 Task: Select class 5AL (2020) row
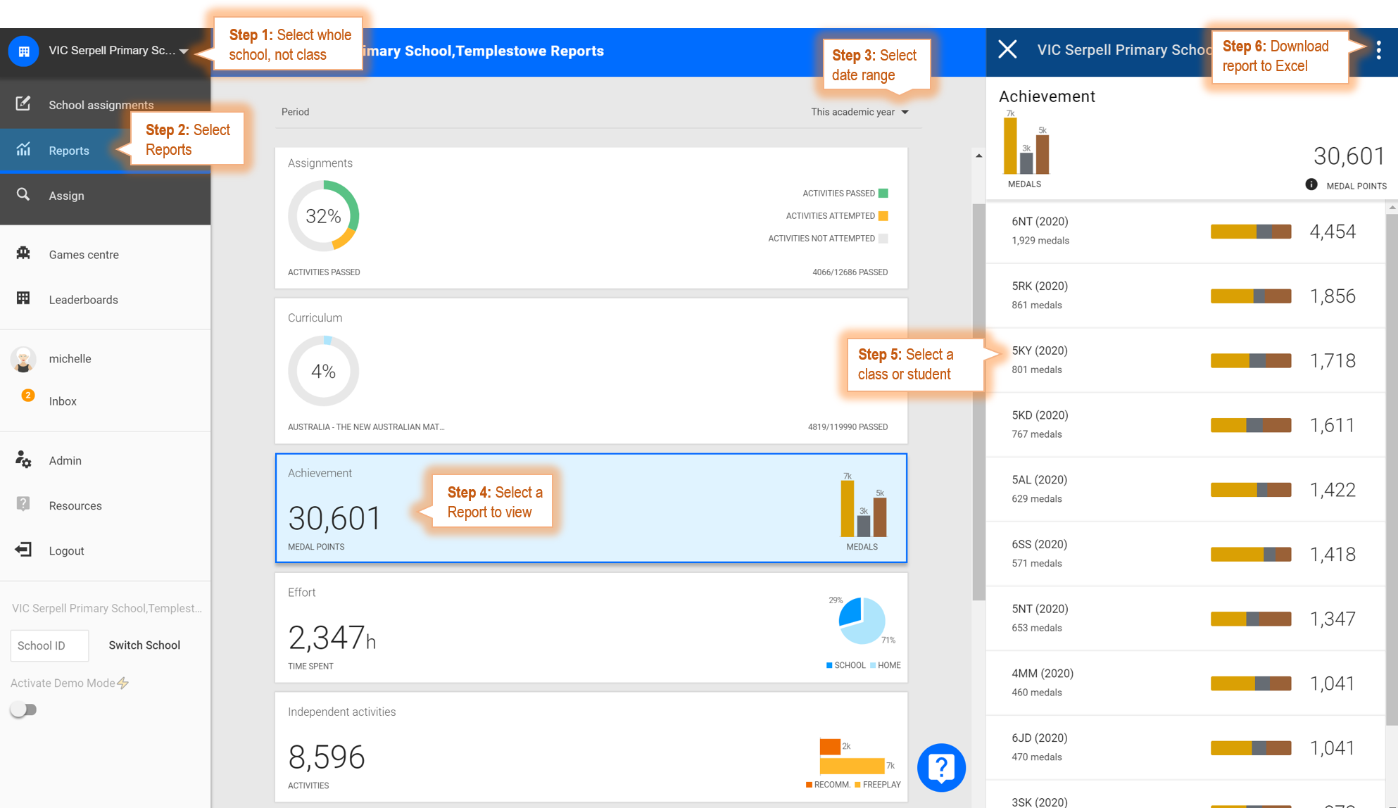pyautogui.click(x=1185, y=489)
